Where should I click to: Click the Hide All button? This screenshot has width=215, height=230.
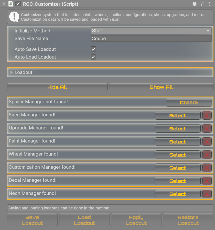pos(57,87)
